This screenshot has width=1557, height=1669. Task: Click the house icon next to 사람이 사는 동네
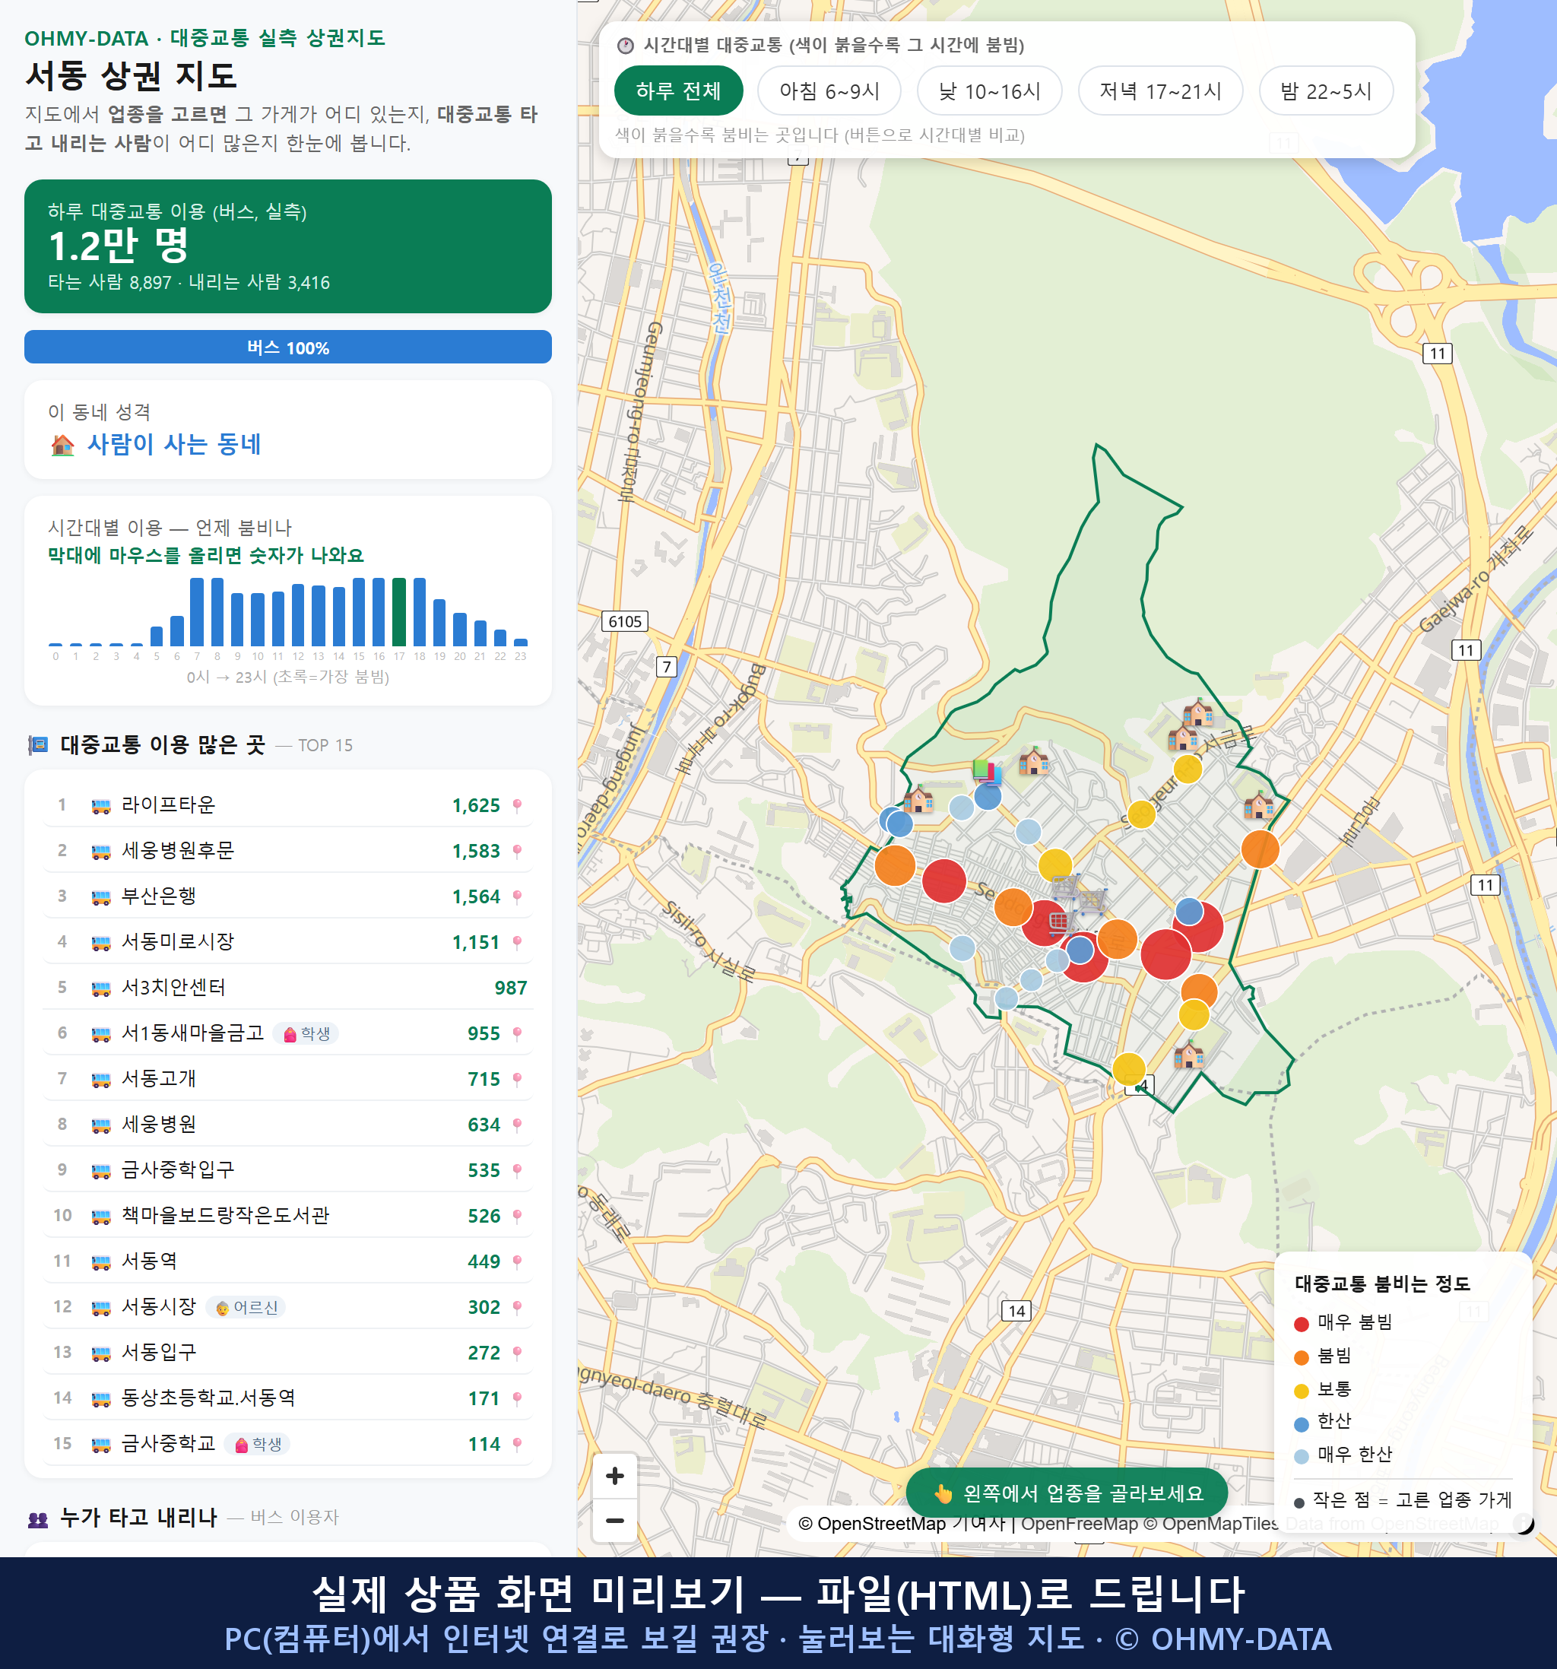pos(63,444)
